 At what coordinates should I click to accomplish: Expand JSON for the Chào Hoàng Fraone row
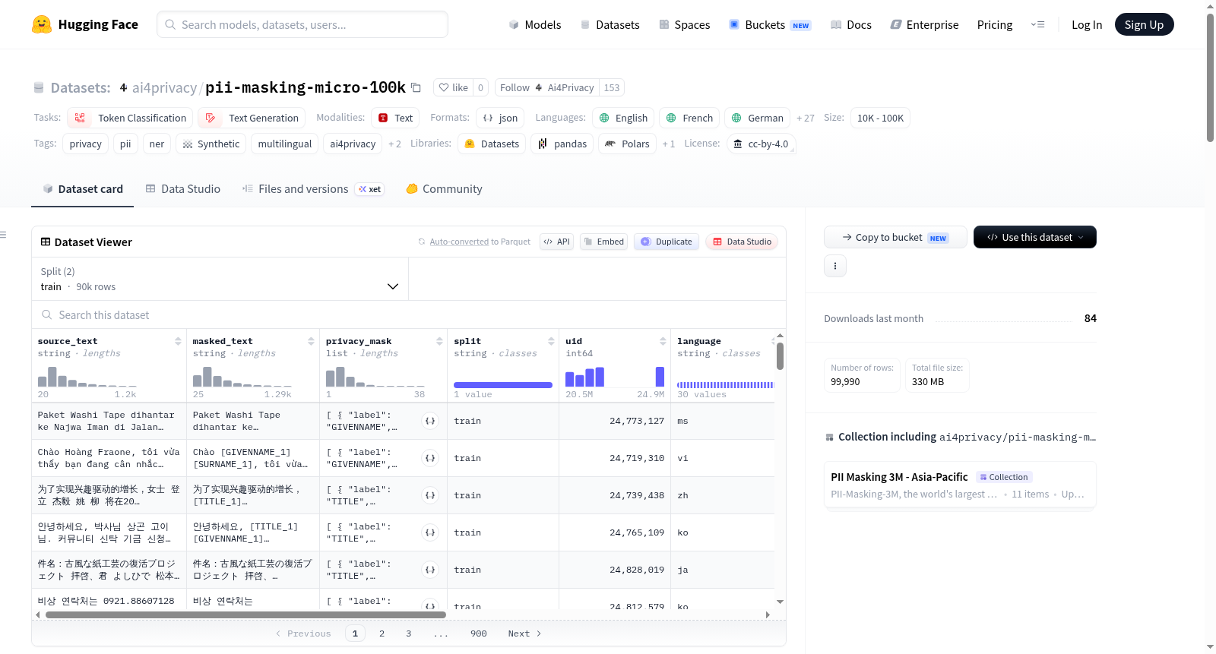point(430,458)
